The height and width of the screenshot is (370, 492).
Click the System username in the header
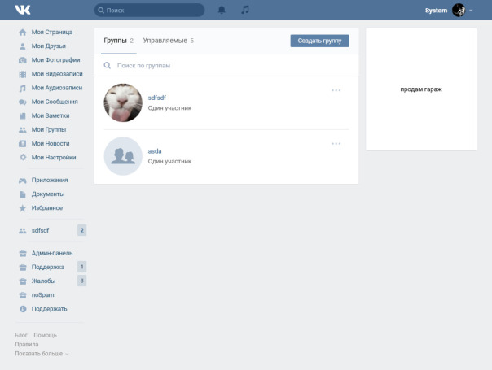tap(436, 11)
